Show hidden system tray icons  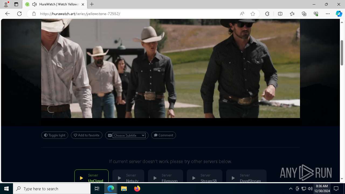[291, 189]
